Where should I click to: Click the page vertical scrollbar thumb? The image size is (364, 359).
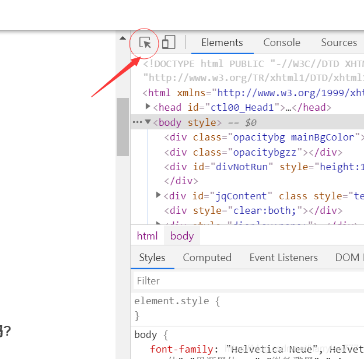[123, 127]
